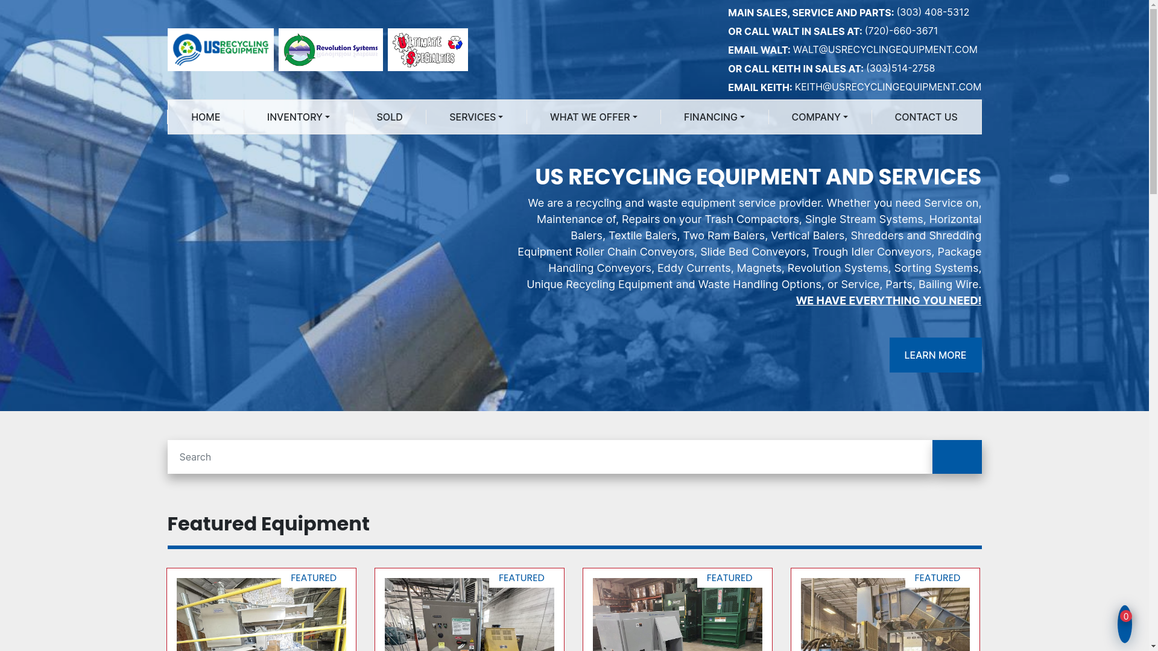Viewport: 1158px width, 651px height.
Task: Open the fourth featured equipment thumbnail
Action: 885,615
